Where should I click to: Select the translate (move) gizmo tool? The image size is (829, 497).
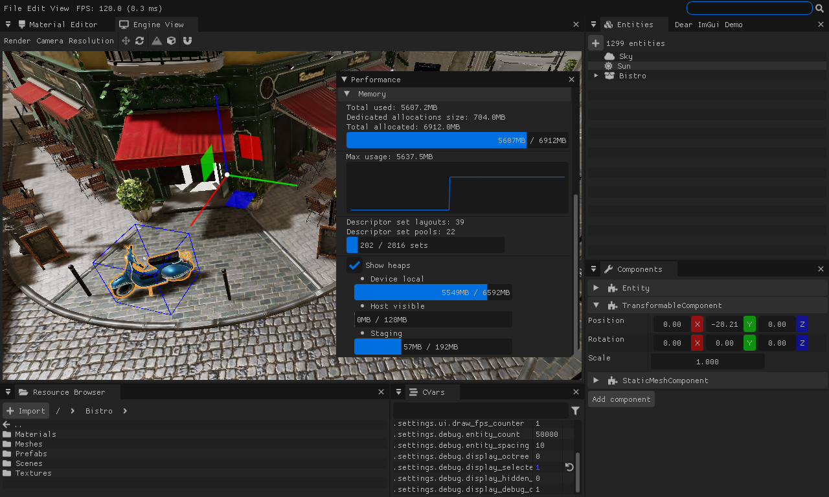pyautogui.click(x=126, y=41)
